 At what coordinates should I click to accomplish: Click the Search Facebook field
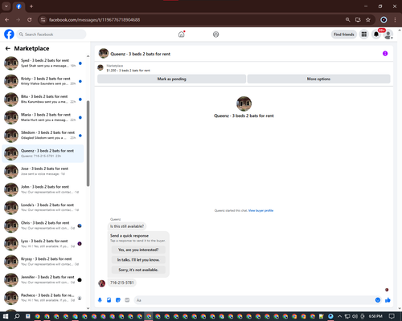coord(51,35)
